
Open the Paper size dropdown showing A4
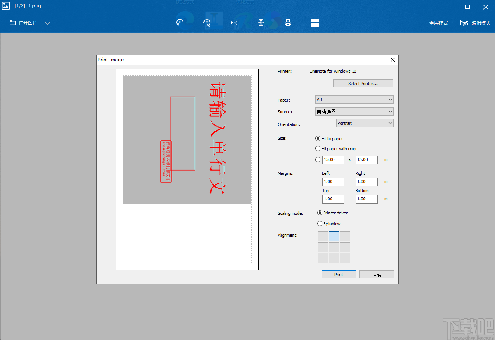(354, 100)
